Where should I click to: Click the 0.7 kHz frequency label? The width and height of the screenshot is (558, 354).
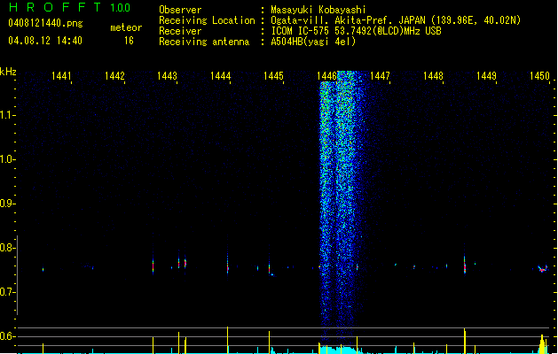pos(6,292)
